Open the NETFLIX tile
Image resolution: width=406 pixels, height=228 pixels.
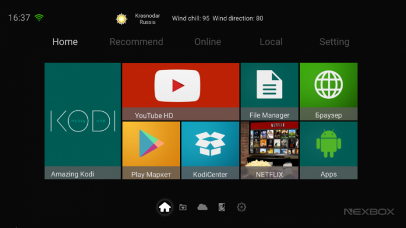click(269, 150)
